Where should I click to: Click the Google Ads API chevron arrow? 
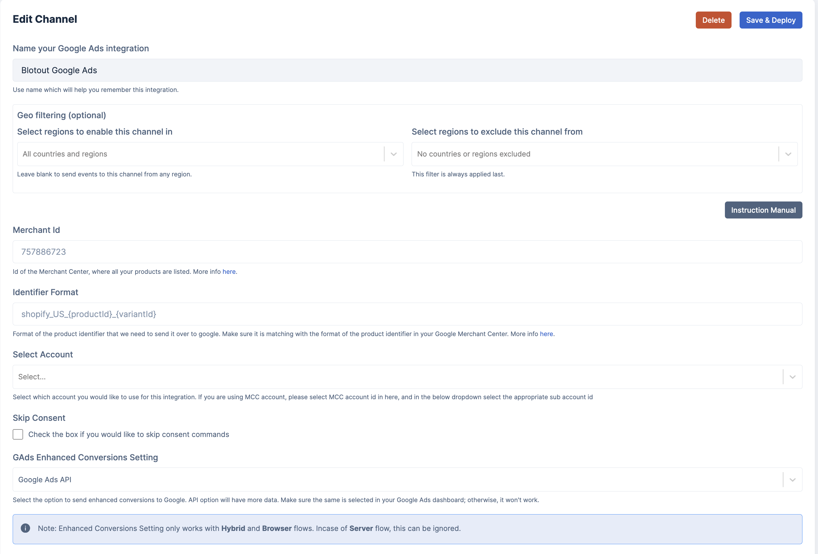tap(792, 480)
